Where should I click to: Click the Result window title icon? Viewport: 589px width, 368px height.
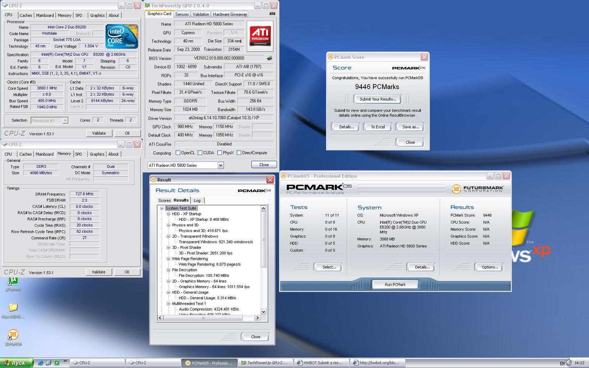(154, 180)
